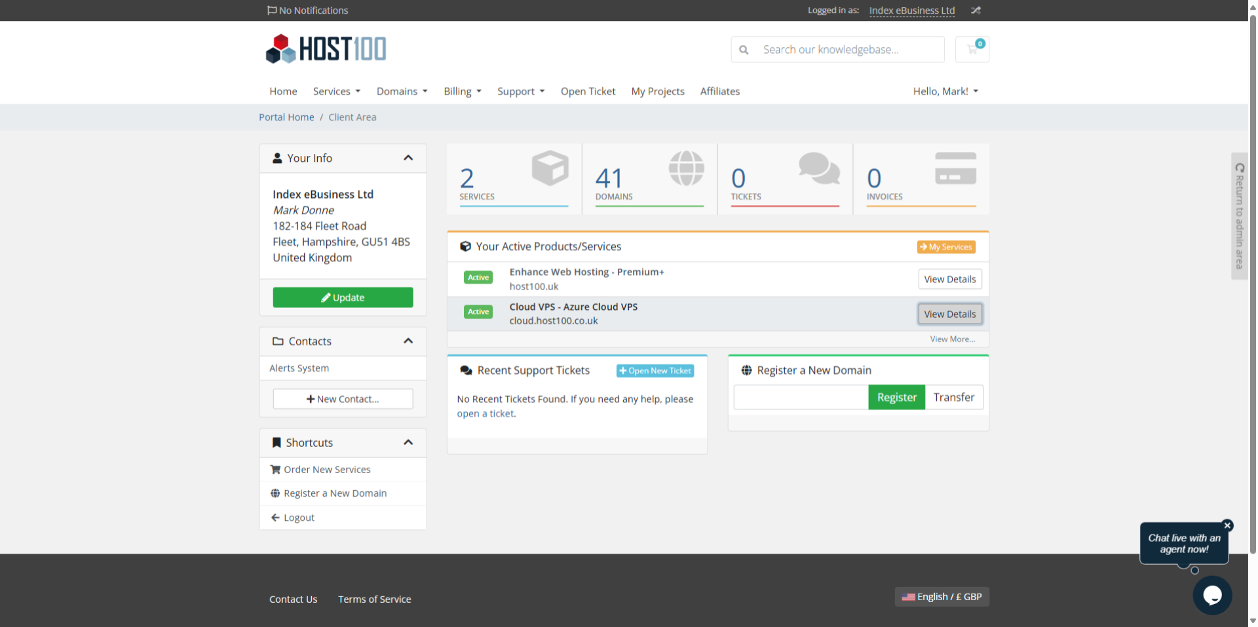Click the knowledgebase search magnifier icon
Image resolution: width=1258 pixels, height=627 pixels.
(x=744, y=50)
